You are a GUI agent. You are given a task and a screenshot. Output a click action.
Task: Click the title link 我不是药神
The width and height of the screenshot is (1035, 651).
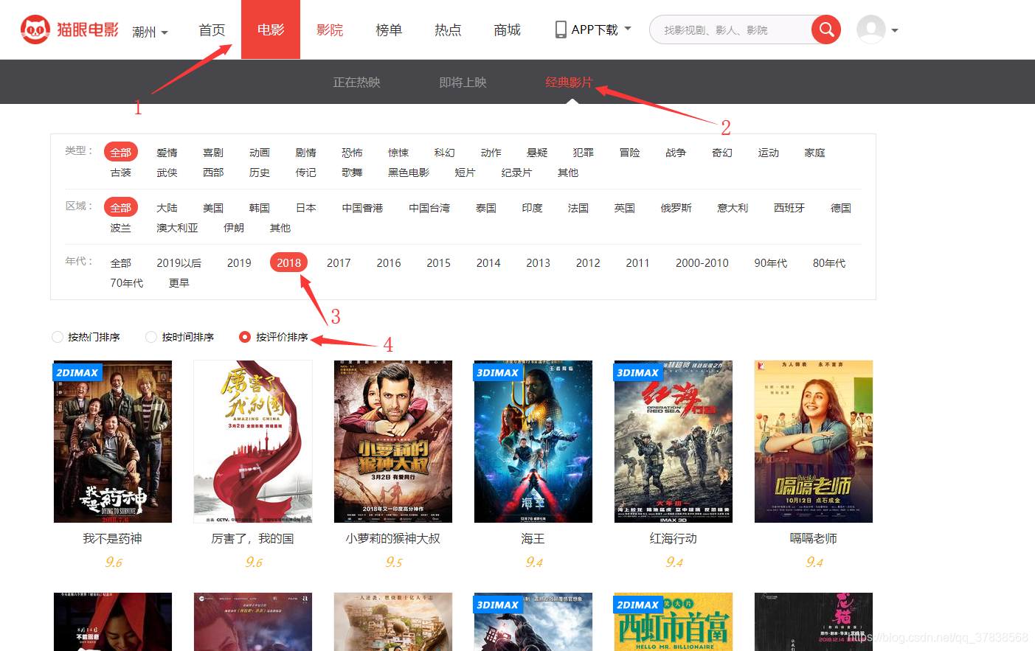(113, 538)
